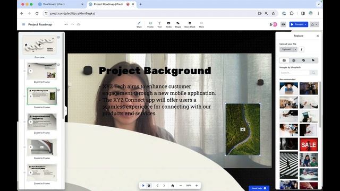The height and width of the screenshot is (191, 340).
Task: Click the home overview icon in bottom bar
Action: coord(173,186)
